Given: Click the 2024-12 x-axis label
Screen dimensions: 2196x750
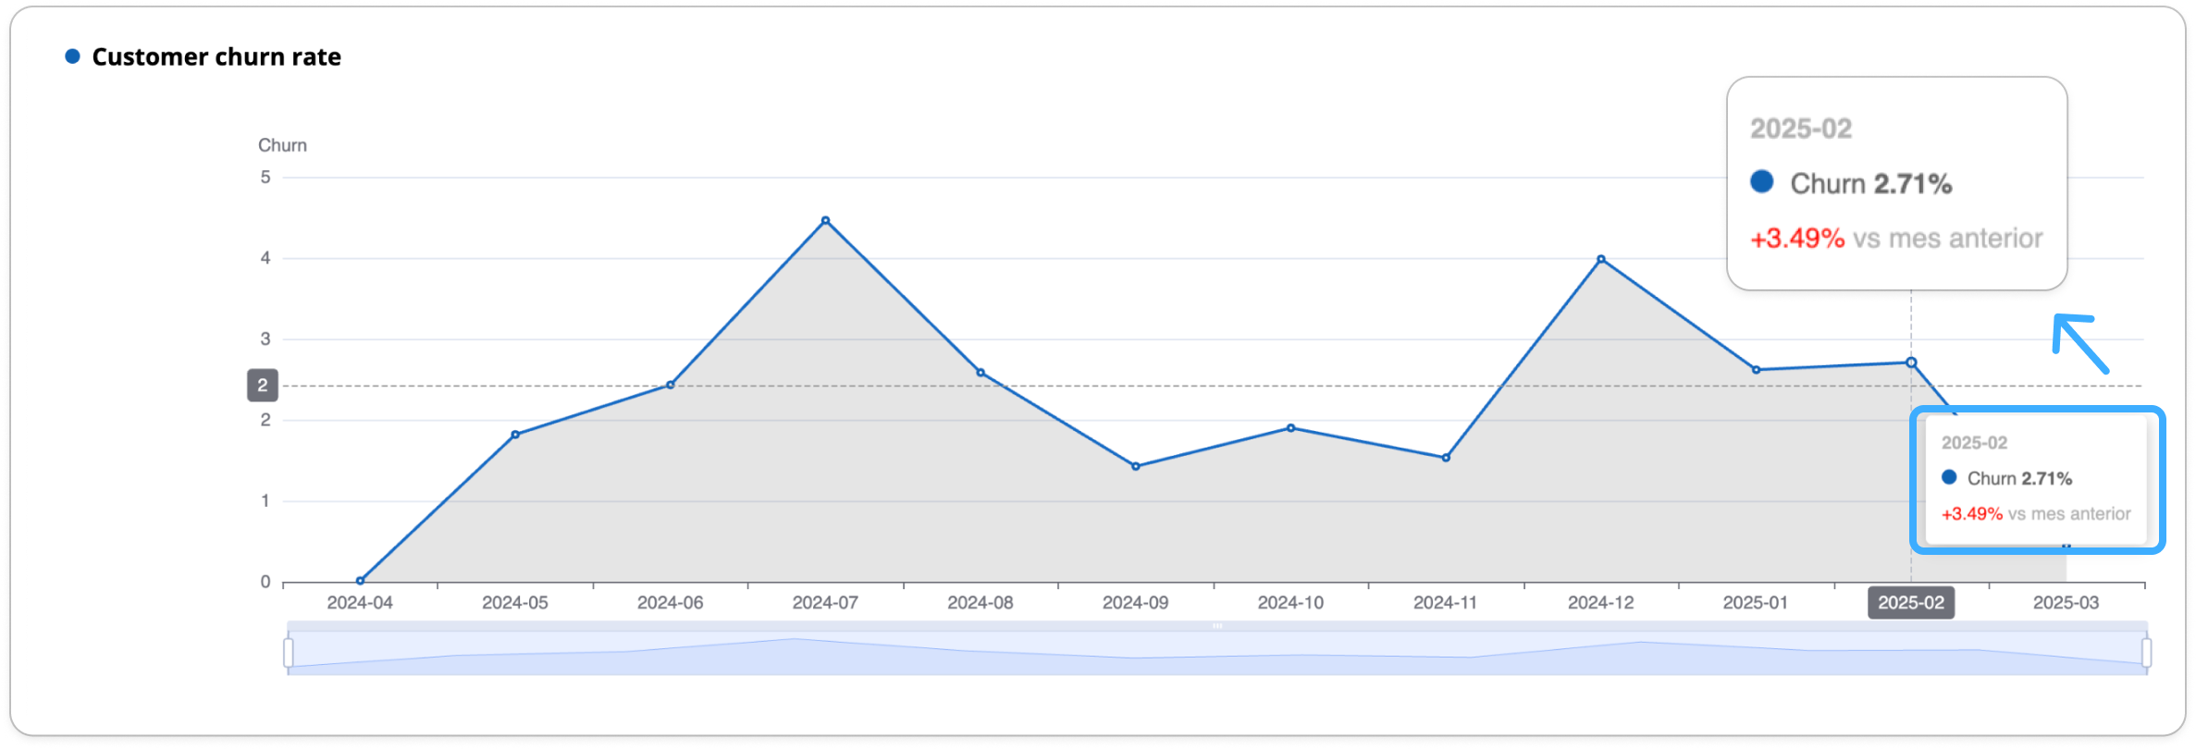Looking at the screenshot, I should coord(1601,603).
